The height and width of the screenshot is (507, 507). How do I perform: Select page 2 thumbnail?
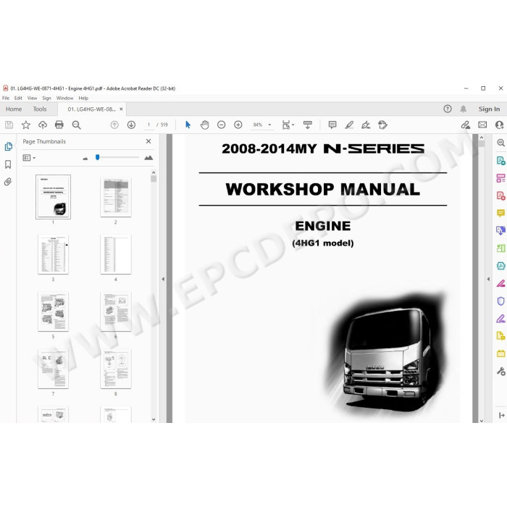116,197
